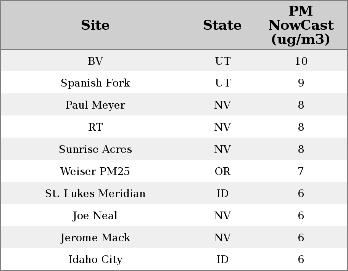Click the OR state cell
348x271 pixels.
222,172
